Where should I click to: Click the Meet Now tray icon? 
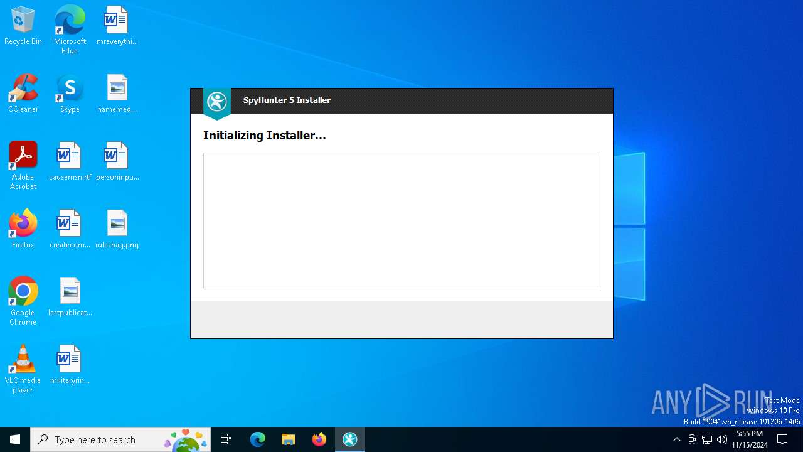point(692,439)
